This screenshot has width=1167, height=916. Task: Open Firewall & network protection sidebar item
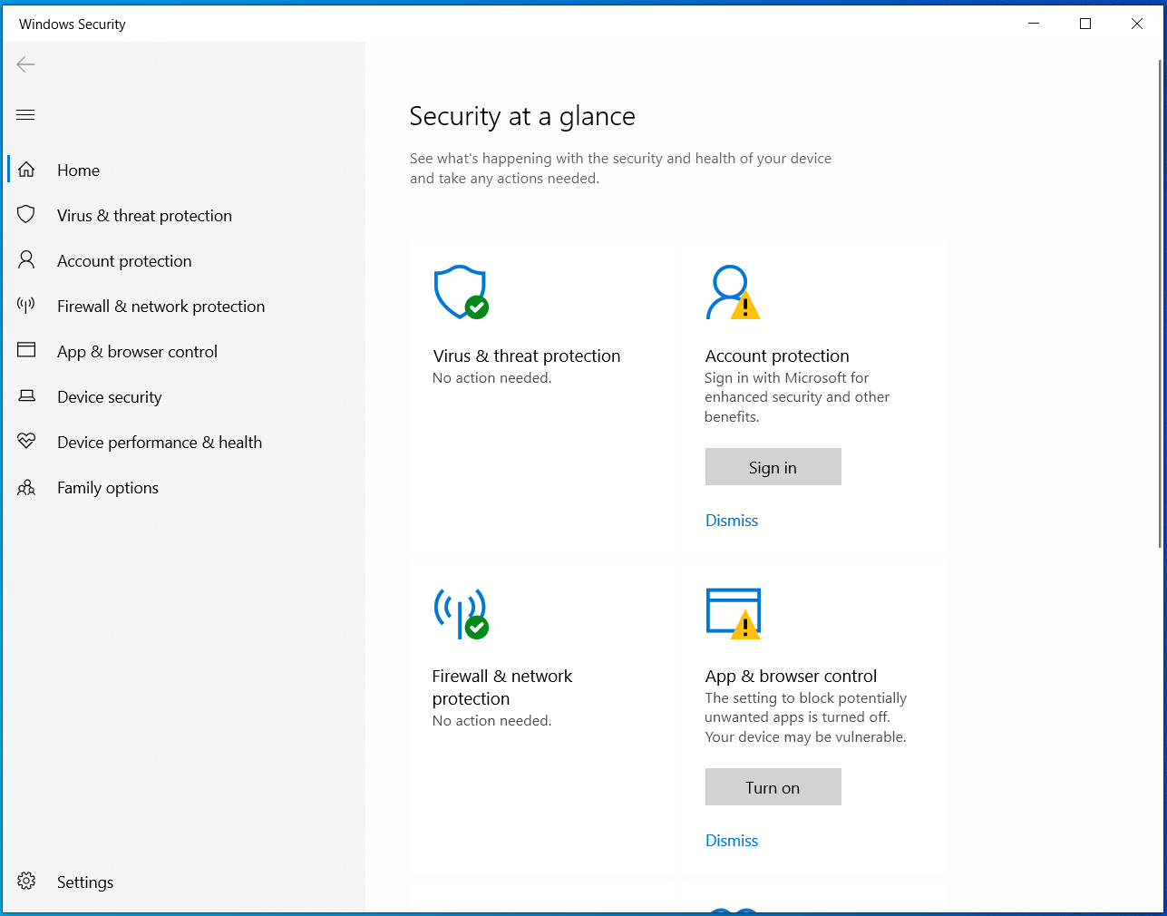tap(185, 306)
